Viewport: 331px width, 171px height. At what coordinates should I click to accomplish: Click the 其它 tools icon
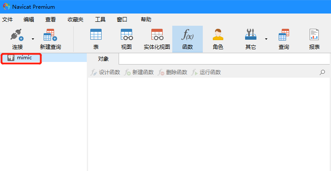[x=251, y=34]
